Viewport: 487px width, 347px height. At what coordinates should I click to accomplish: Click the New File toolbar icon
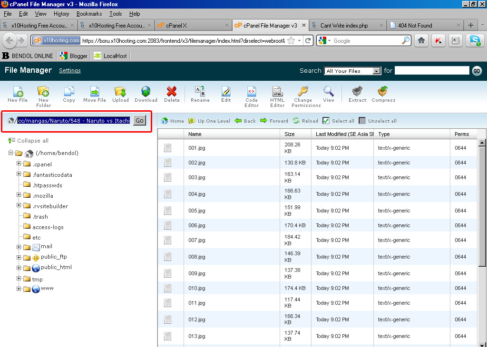(x=18, y=92)
